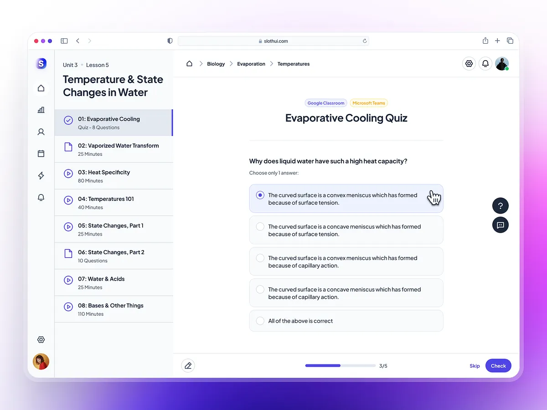547x410 pixels.
Task: Select the convex meniscus surface tension answer
Action: click(346, 199)
